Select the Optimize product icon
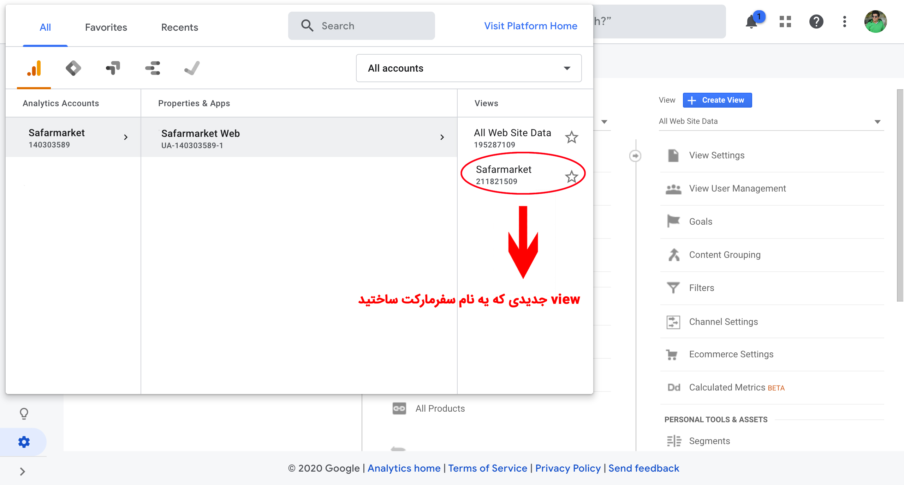 tap(113, 68)
